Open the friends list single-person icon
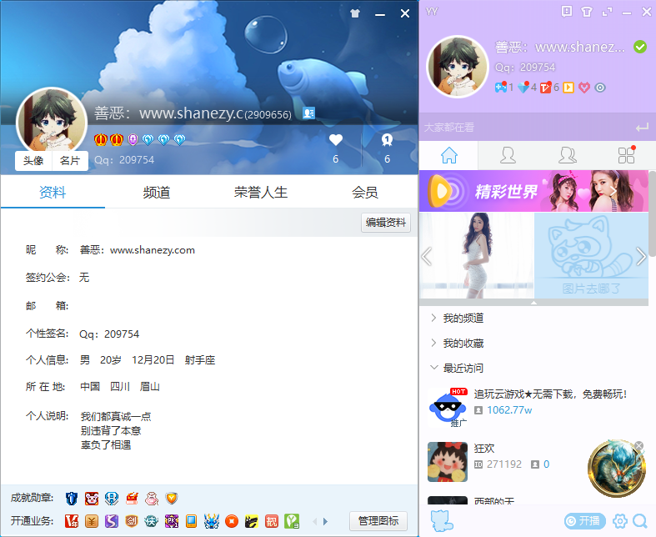Screen dimensions: 656x537 pos(507,155)
